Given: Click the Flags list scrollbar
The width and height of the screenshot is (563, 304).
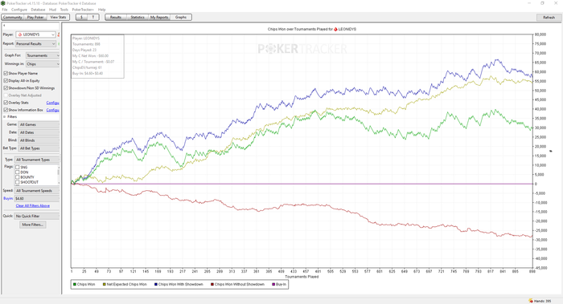Looking at the screenshot, I should pyautogui.click(x=59, y=172).
